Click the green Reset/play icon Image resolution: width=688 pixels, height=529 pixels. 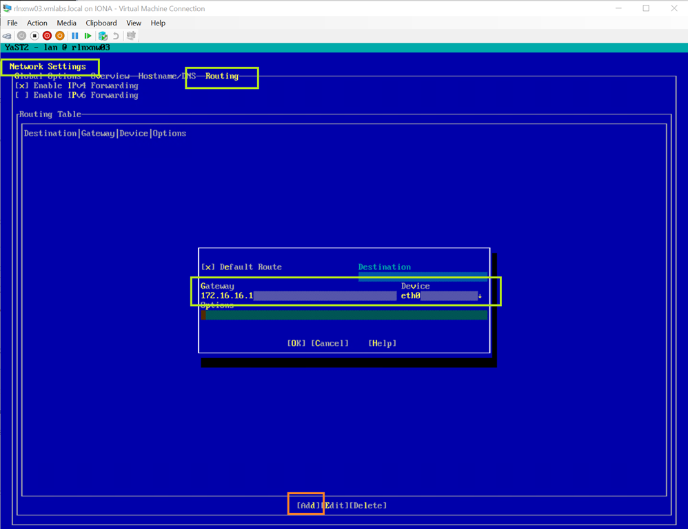point(88,36)
